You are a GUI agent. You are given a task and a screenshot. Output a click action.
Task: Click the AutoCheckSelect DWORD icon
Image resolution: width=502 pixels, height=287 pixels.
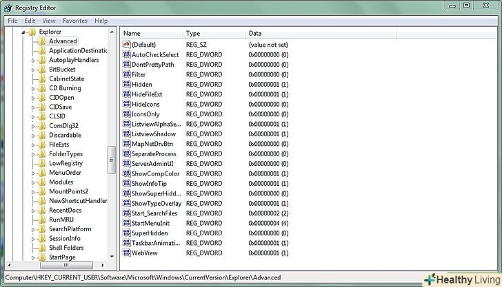pyautogui.click(x=126, y=54)
